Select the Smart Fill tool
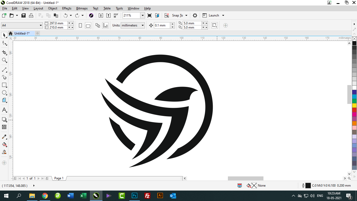 pos(4,152)
